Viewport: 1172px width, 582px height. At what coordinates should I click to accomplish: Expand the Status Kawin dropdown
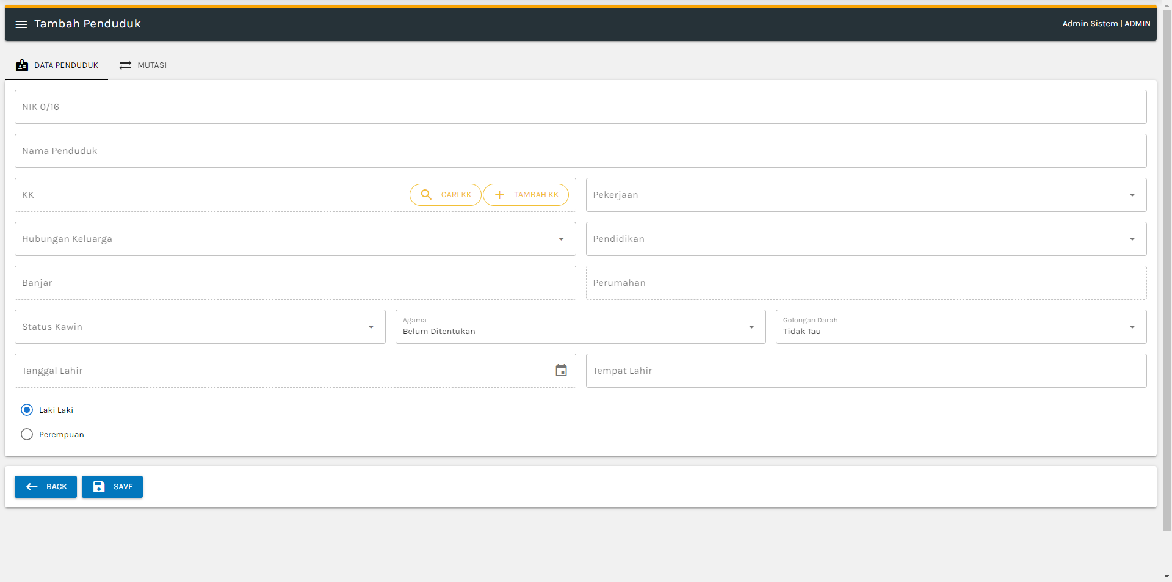(371, 327)
